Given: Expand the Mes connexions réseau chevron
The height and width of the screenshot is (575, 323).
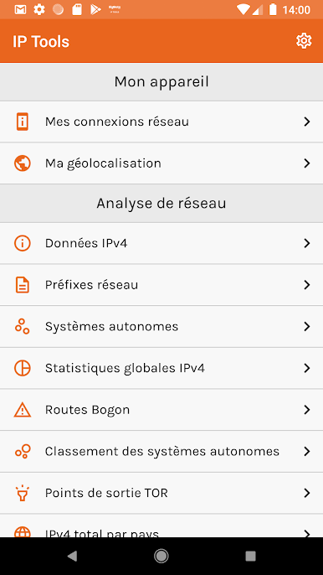Looking at the screenshot, I should tap(307, 122).
